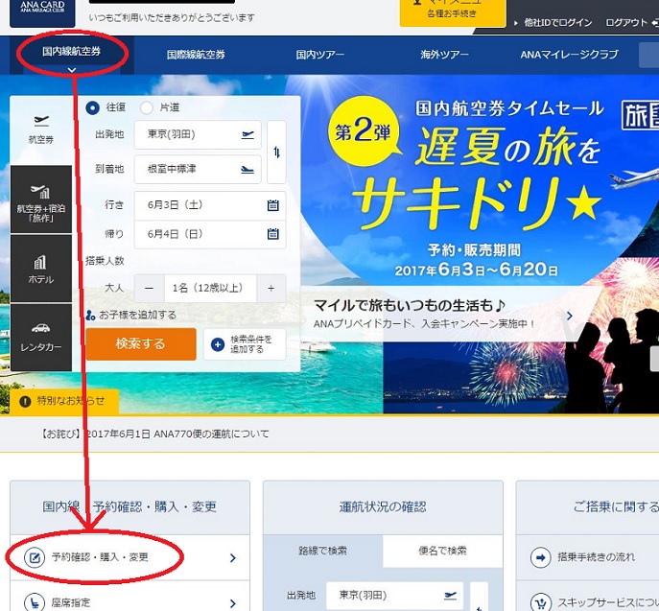Click the down chevron under 国内線航空券
Image resolution: width=659 pixels, height=611 pixels.
coord(72,70)
